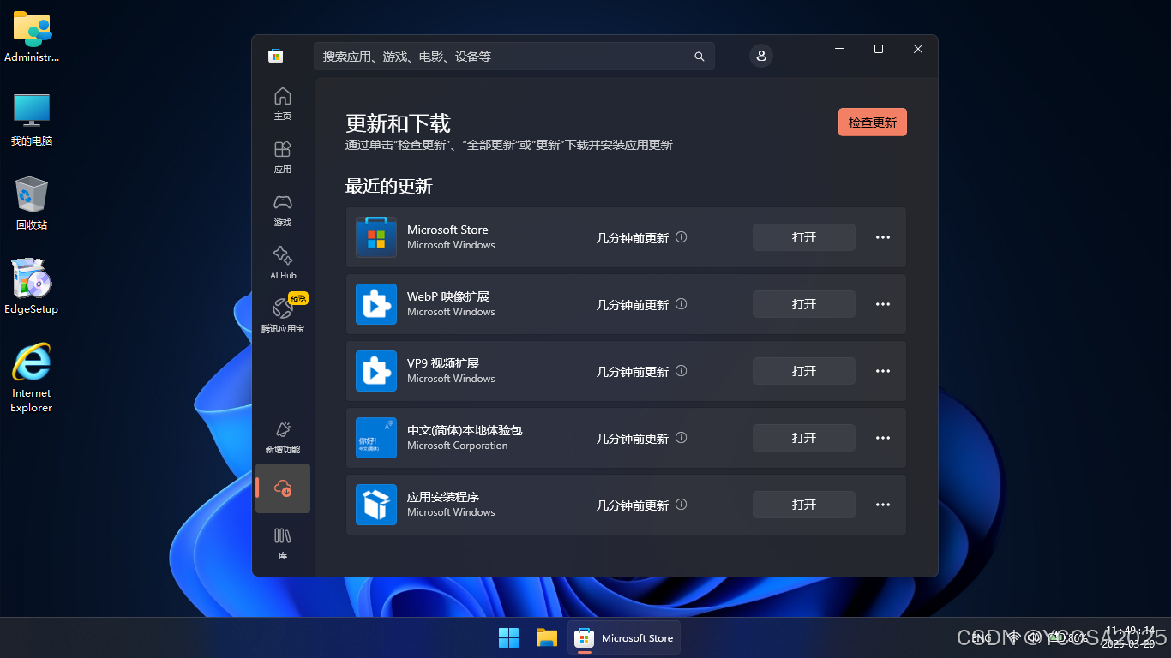Screen dimensions: 1171x658
Task: Select the downloads cloud icon in sidebar
Action: click(x=283, y=488)
